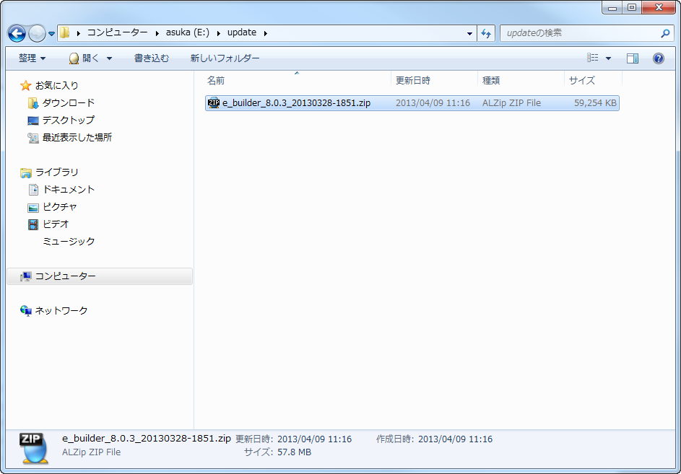Click folder icon in the address bar

coord(64,32)
